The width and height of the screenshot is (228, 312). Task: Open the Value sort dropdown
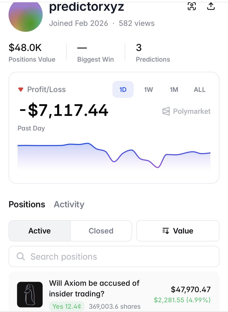178,231
